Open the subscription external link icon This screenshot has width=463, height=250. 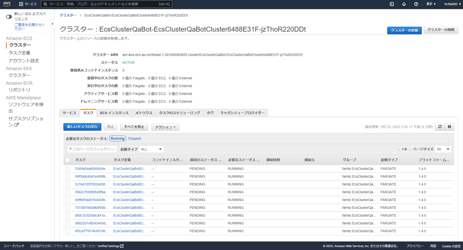[x=17, y=125]
